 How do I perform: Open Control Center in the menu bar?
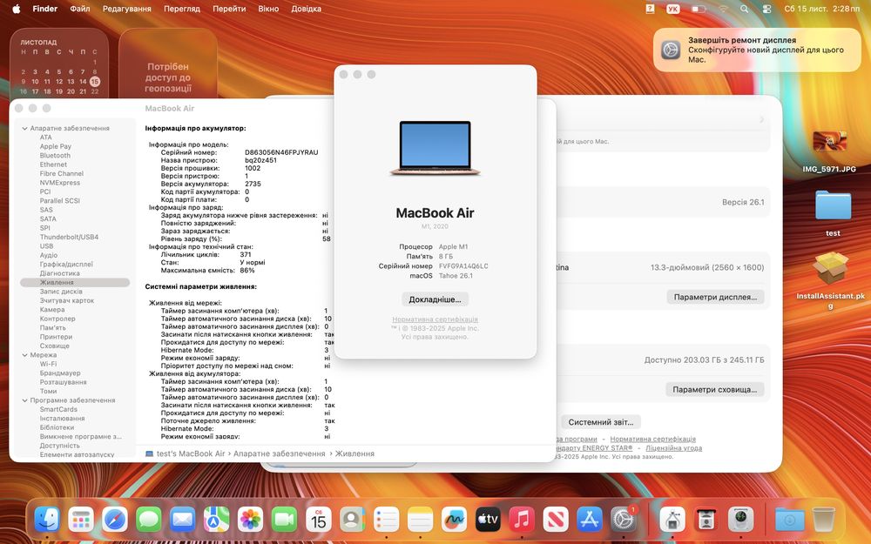[767, 9]
